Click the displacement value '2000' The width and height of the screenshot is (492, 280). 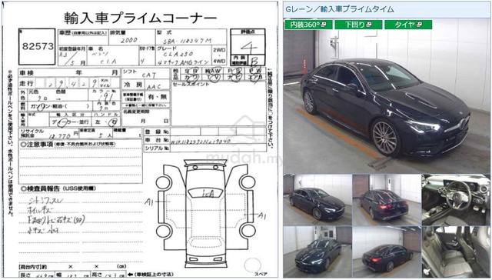click(x=128, y=41)
